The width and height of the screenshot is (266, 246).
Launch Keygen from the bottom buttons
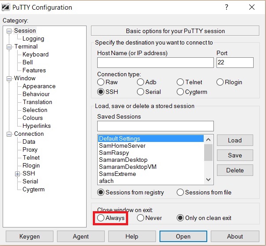coord(30,236)
